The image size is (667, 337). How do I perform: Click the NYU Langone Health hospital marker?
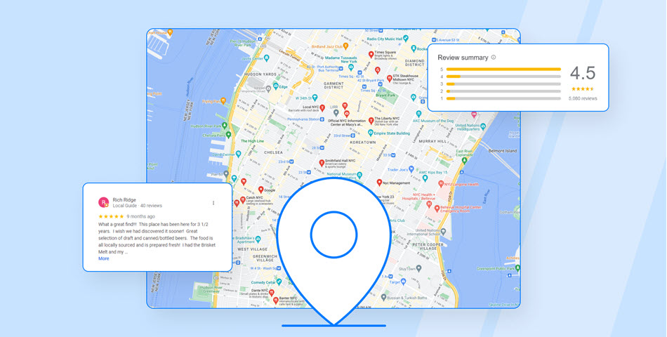441,184
